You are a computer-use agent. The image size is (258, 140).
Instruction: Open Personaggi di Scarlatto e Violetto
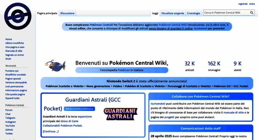pyautogui.click(x=189, y=86)
